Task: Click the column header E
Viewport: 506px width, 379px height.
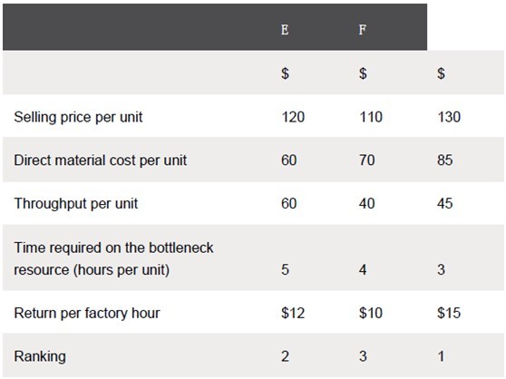Action: click(x=285, y=30)
